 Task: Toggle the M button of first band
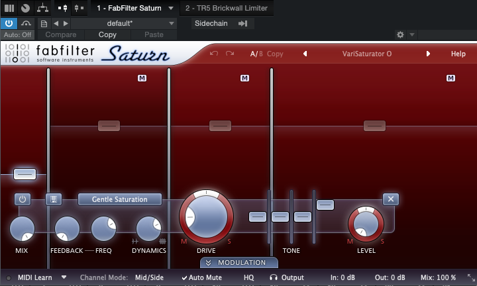(142, 78)
